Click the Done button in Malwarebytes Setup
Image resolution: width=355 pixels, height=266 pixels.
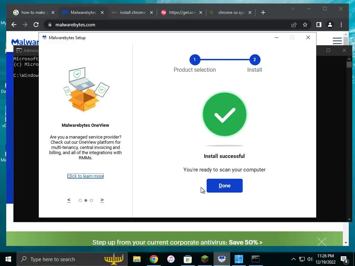pos(224,186)
